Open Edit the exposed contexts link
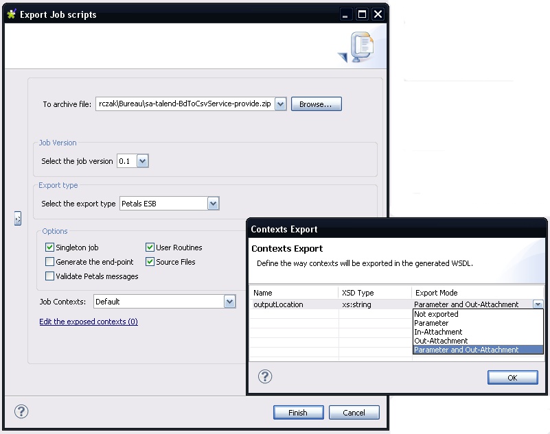 point(89,322)
